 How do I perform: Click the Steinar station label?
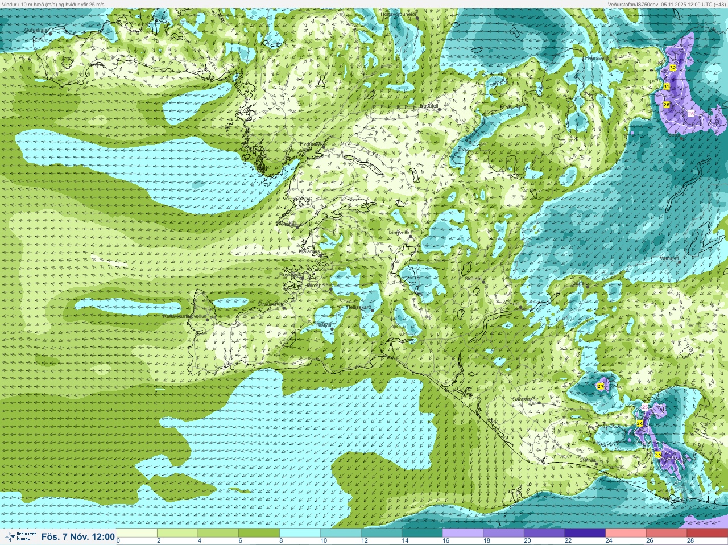(x=588, y=460)
